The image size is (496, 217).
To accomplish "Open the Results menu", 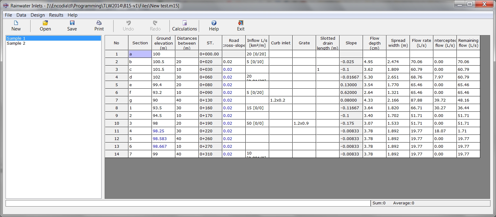I will click(56, 15).
